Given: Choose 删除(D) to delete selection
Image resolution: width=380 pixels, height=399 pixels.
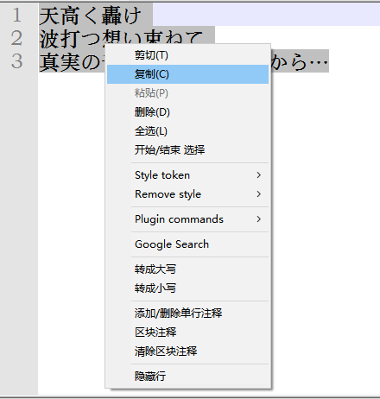Looking at the screenshot, I should point(187,112).
